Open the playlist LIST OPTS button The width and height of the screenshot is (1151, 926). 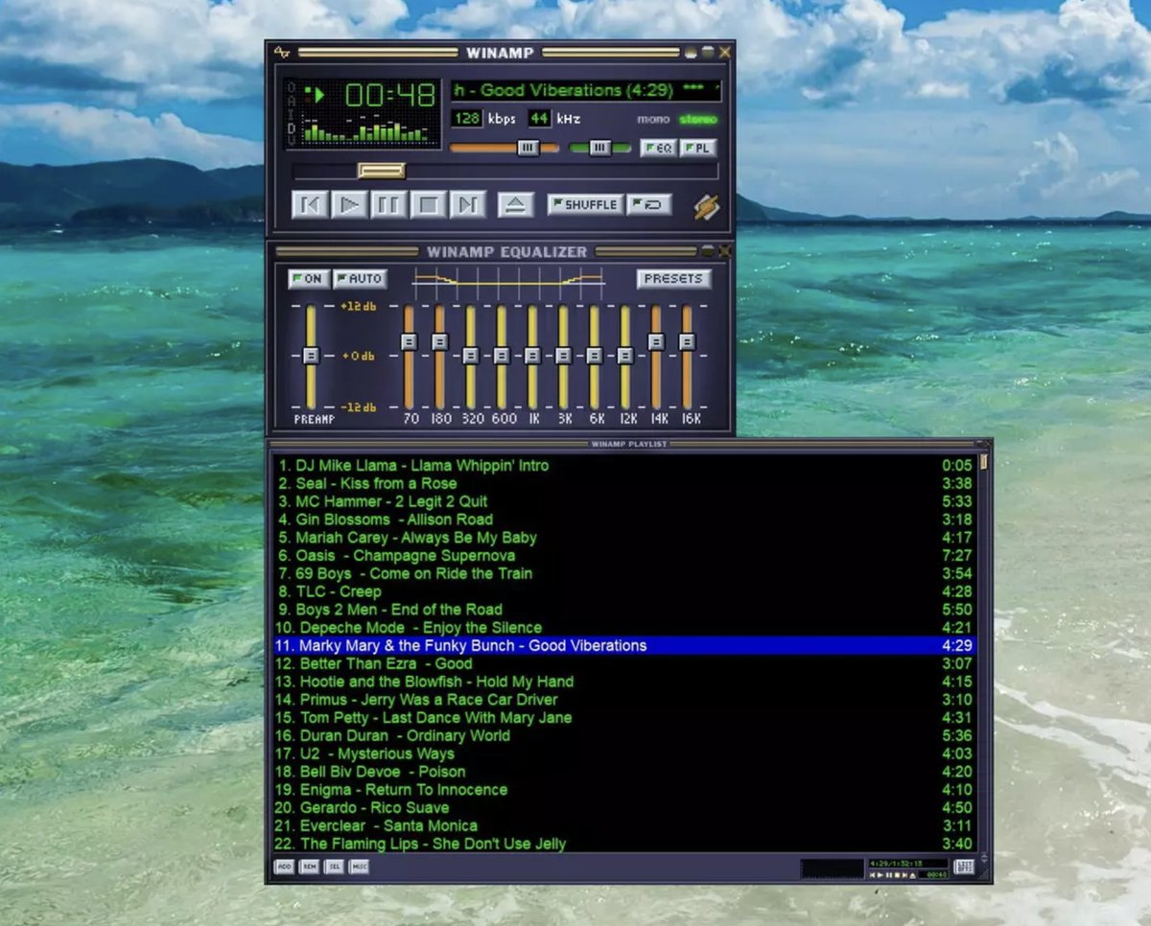[964, 867]
